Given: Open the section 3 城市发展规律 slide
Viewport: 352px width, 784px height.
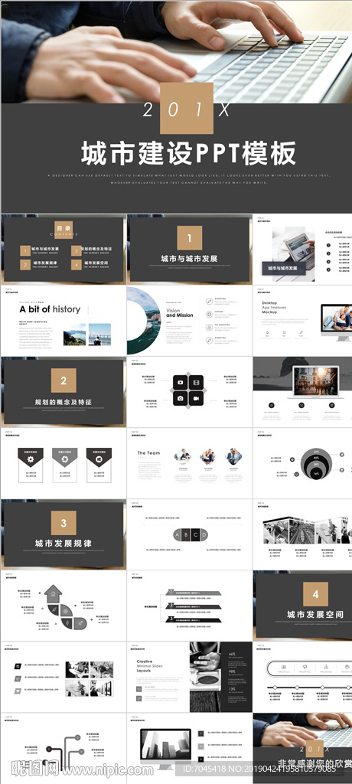Looking at the screenshot, I should 63,534.
